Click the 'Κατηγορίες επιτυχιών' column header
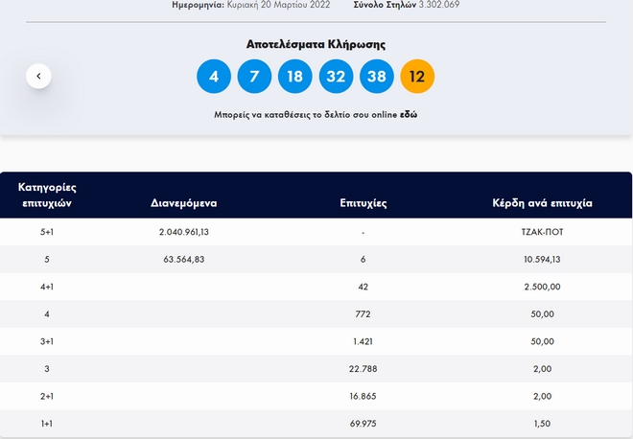This screenshot has height=439, width=633. coord(47,195)
